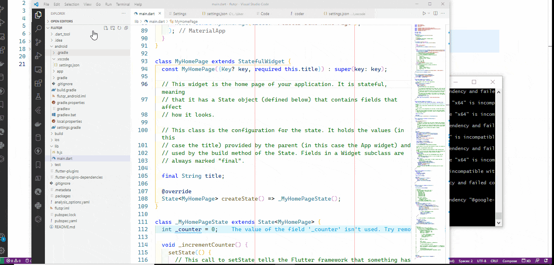
Task: Split the editor to the side
Action: tap(435, 13)
